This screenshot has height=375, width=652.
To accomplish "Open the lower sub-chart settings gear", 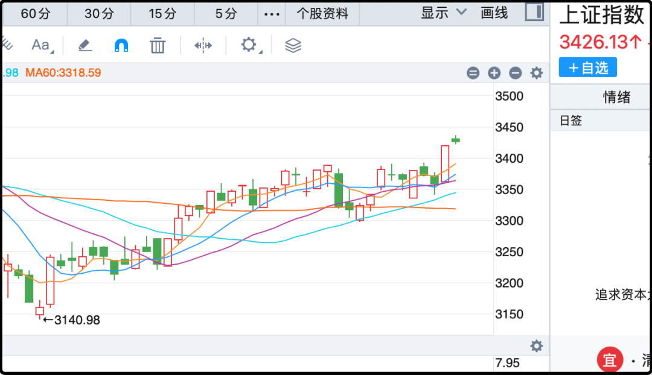I will click(x=536, y=346).
